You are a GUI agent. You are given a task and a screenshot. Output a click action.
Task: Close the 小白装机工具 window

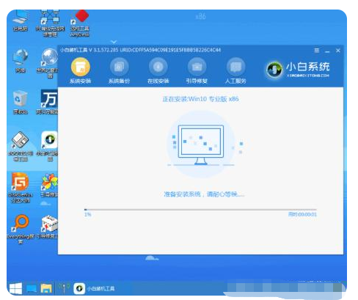pos(338,51)
